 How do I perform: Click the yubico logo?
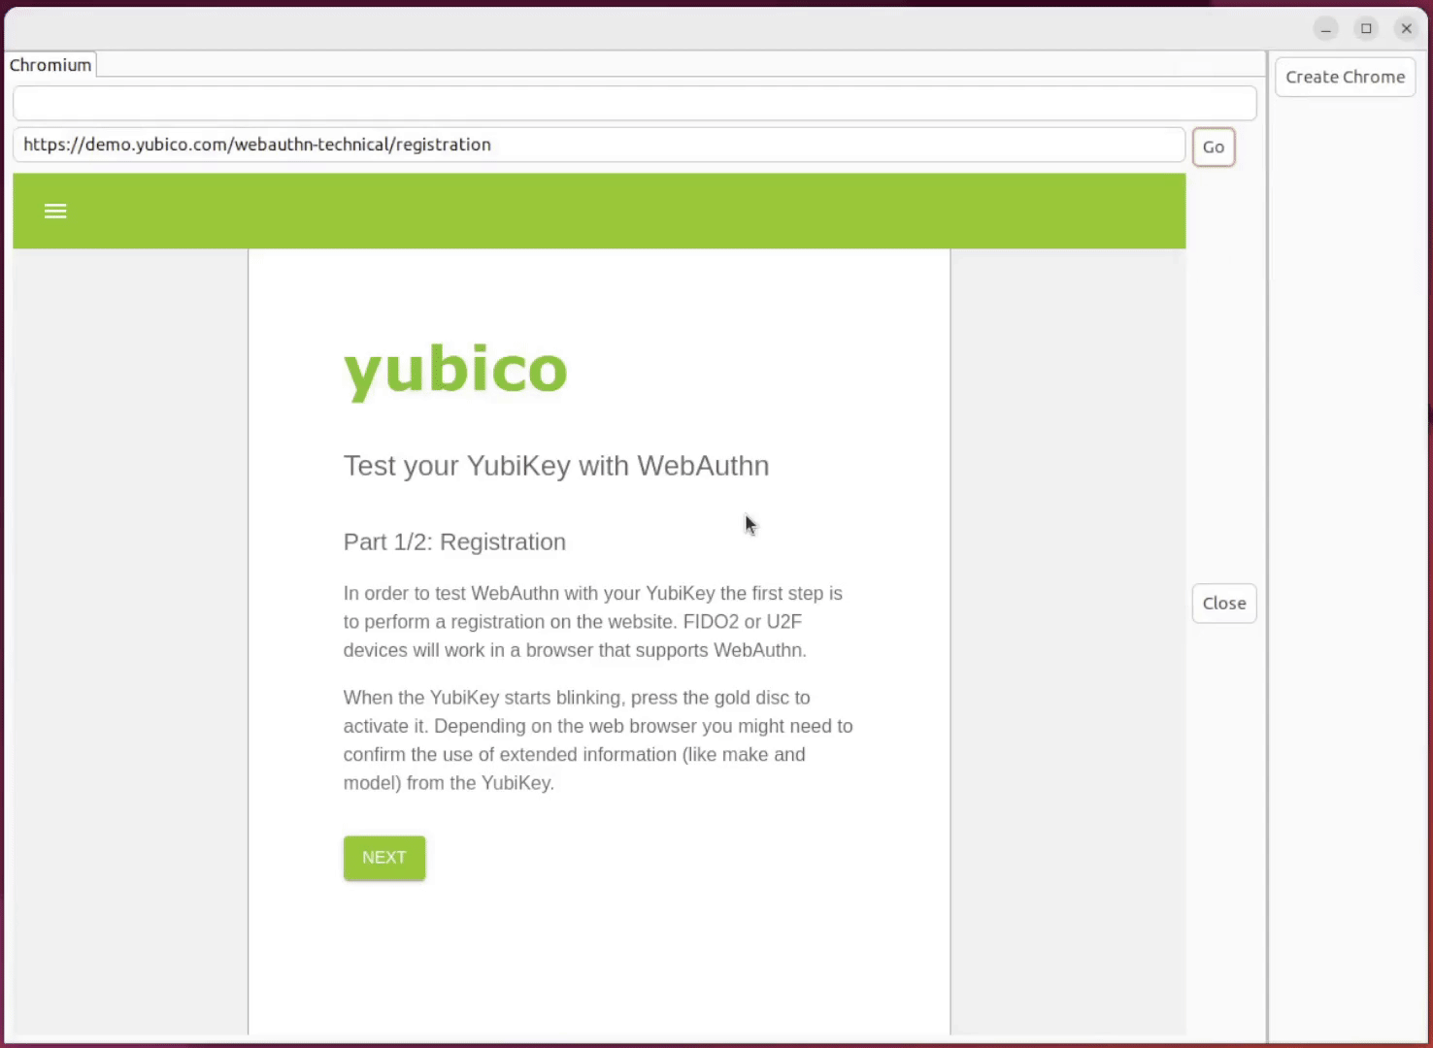[454, 369]
